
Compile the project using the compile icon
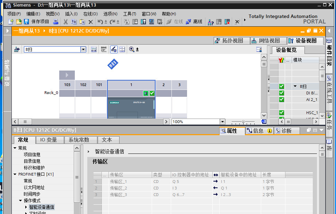point(127,21)
